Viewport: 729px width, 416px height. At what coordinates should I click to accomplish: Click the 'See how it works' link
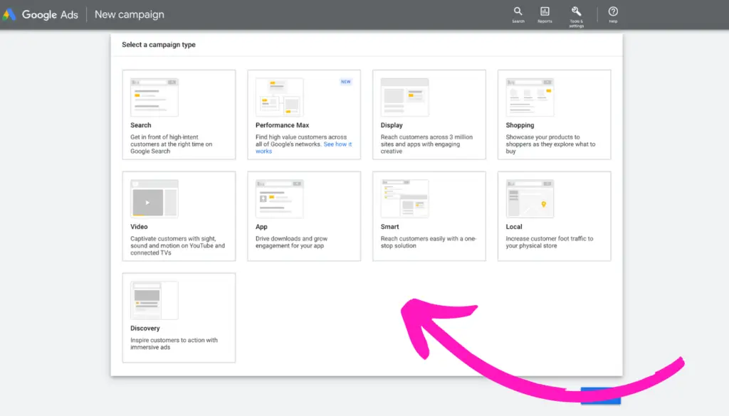[337, 144]
